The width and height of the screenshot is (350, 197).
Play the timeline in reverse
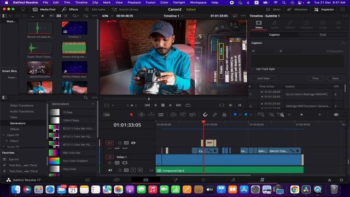(155, 105)
